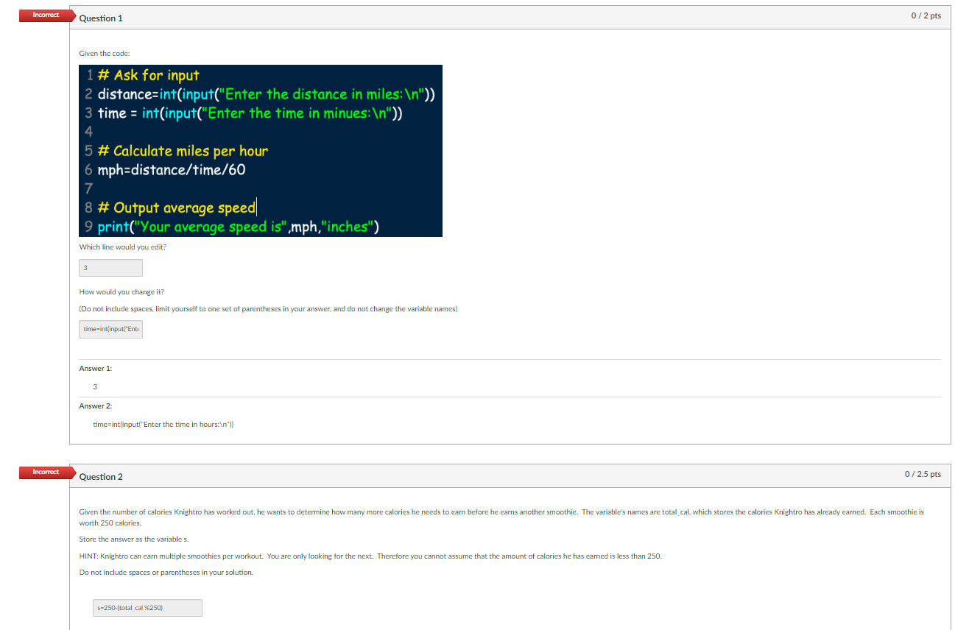The height and width of the screenshot is (630, 955).
Task: Select the 's=250-(total_cal %250)' answer field
Action: (x=147, y=607)
